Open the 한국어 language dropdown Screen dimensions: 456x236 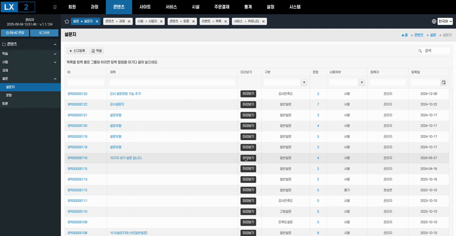[442, 21]
